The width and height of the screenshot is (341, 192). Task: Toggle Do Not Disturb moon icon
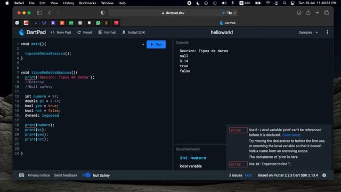pos(198,3)
